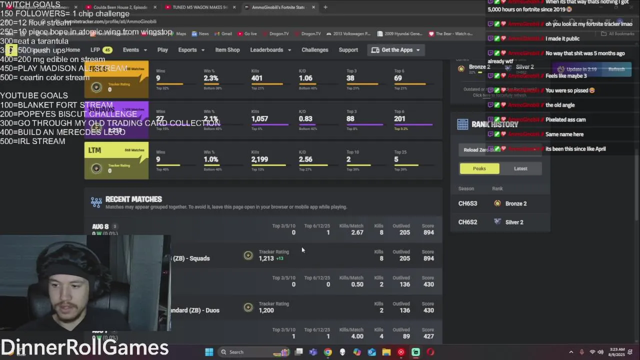
Task: Click the page vertical scrollbar
Action: tap(636, 185)
